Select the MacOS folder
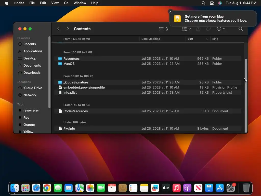Image resolution: width=261 pixels, height=196 pixels. (x=148, y=64)
